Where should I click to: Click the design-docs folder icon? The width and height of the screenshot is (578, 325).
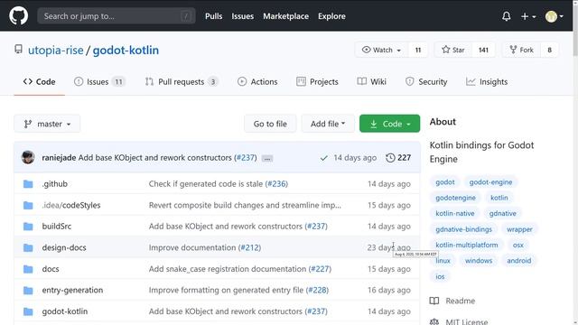pyautogui.click(x=28, y=248)
